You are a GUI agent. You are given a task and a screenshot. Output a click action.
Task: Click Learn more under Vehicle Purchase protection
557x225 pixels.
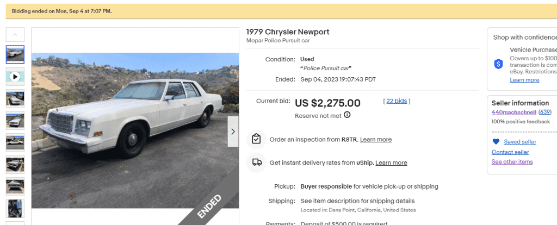pyautogui.click(x=524, y=80)
